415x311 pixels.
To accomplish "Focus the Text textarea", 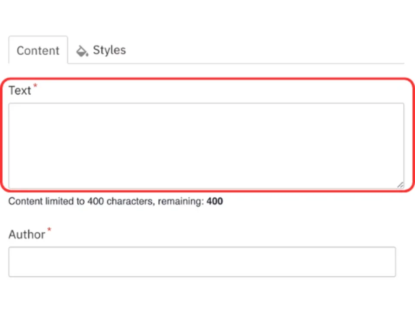I will pos(206,146).
